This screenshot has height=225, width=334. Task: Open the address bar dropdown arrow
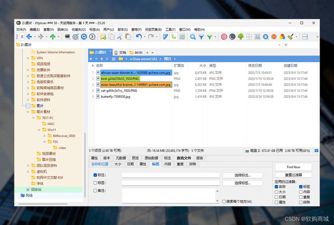click(279, 45)
